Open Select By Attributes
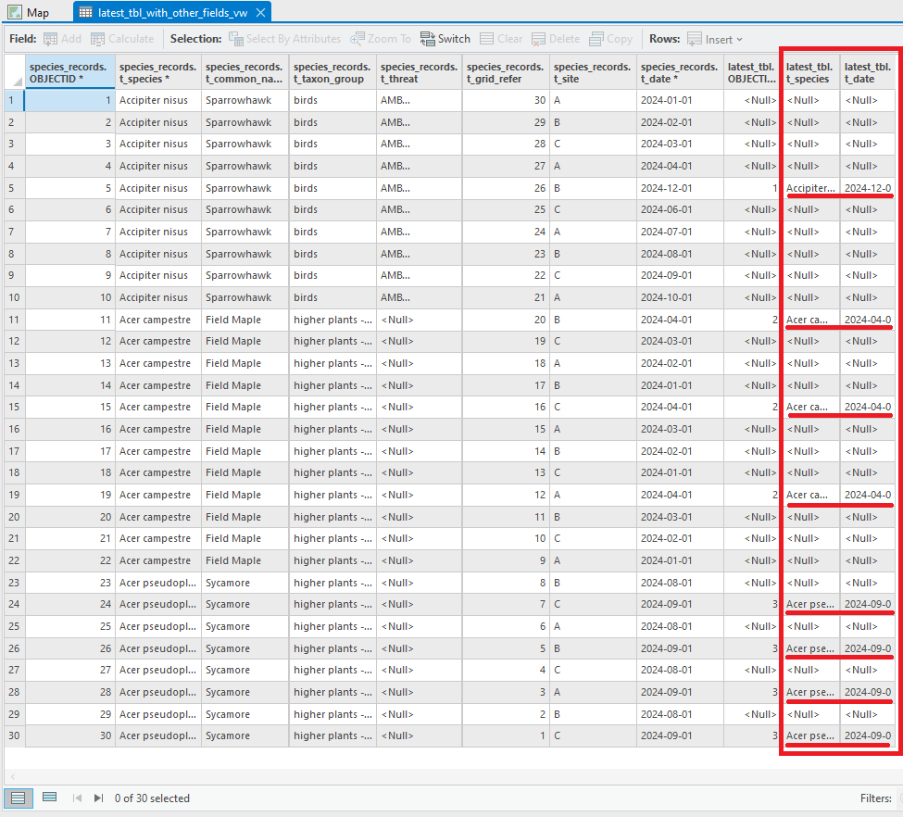The width and height of the screenshot is (903, 817). 284,39
